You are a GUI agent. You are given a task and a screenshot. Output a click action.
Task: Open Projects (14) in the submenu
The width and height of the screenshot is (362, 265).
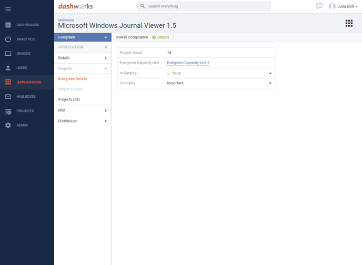tap(69, 99)
